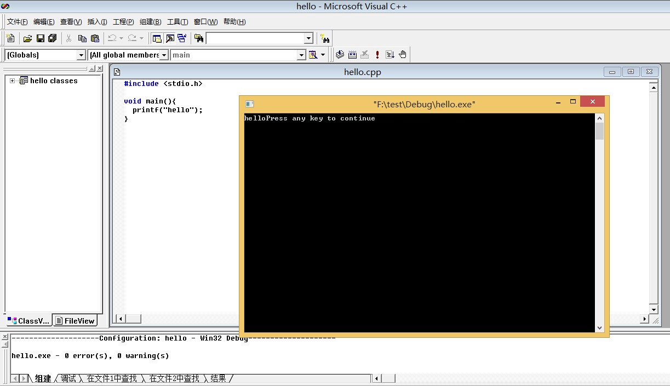
Task: Open the 帮助(H) menu
Action: (234, 22)
